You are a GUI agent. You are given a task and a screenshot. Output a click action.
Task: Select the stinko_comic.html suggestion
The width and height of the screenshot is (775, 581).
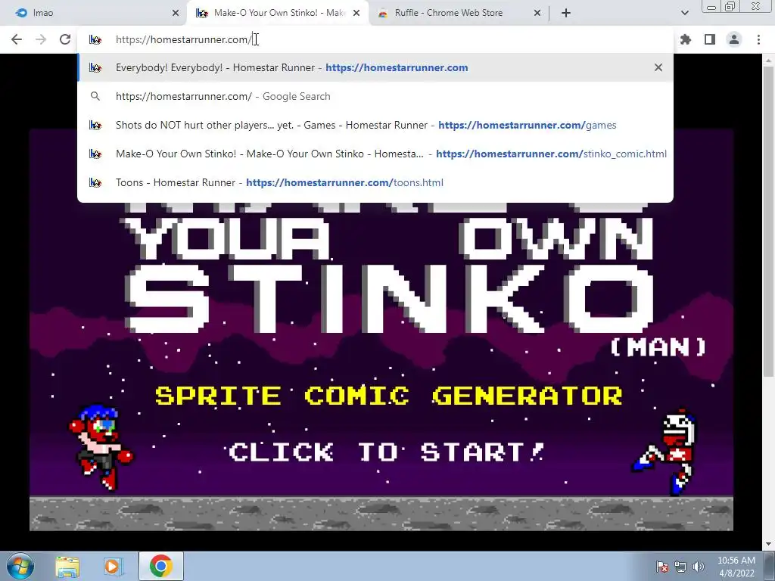click(375, 154)
